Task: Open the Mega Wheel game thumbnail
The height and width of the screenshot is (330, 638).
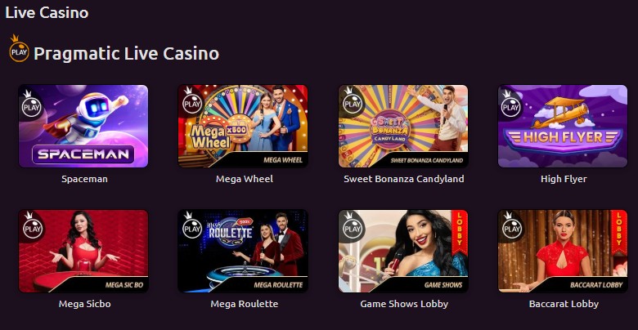Action: pos(243,126)
